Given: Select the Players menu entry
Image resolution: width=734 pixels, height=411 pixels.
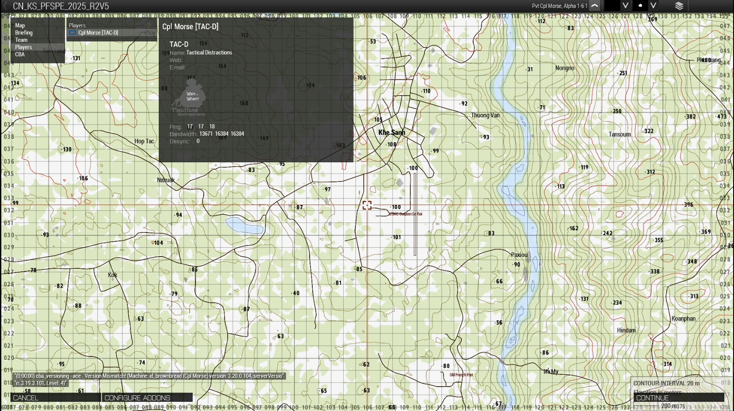Looking at the screenshot, I should (24, 47).
